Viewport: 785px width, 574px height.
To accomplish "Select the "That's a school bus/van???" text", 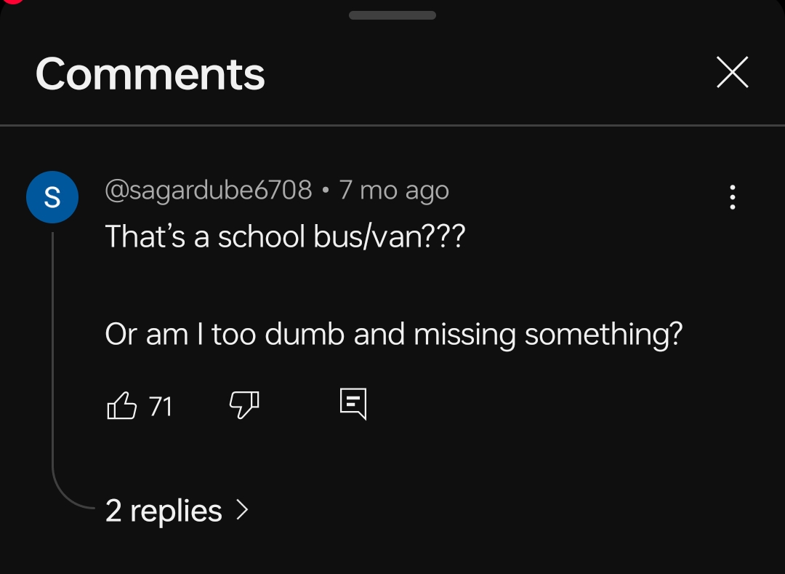I will (x=285, y=236).
